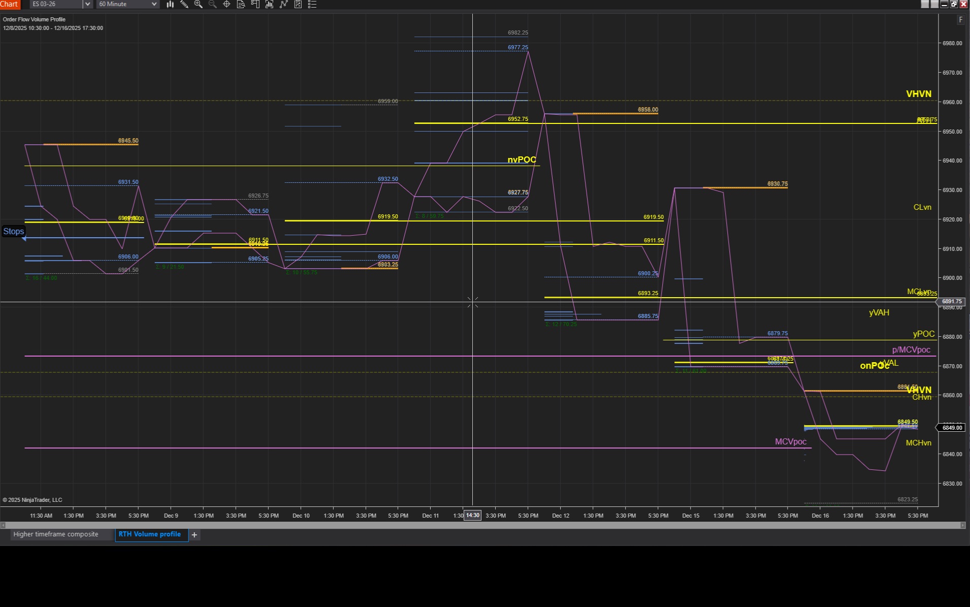Click the ES 03-26 instrument field

pyautogui.click(x=56, y=4)
